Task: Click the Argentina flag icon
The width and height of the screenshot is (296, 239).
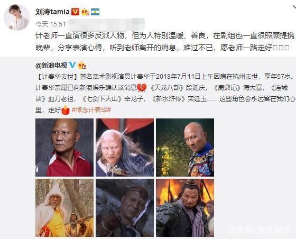Action: pyautogui.click(x=95, y=12)
